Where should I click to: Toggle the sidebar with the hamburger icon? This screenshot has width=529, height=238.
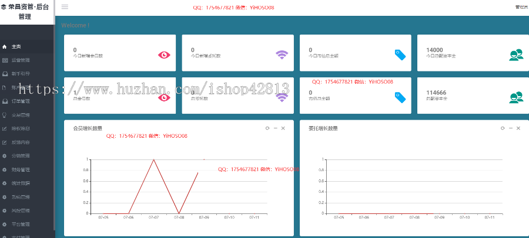pyautogui.click(x=65, y=6)
